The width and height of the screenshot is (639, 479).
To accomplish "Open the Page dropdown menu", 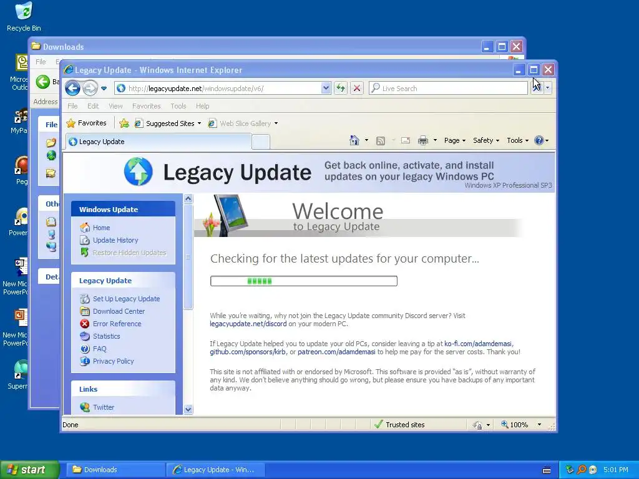I will (455, 140).
